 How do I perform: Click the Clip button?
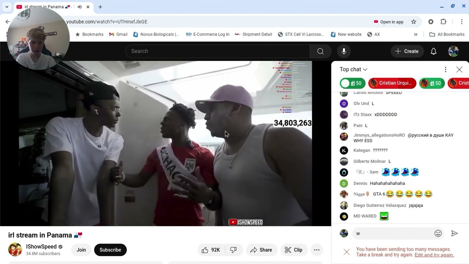point(293,250)
